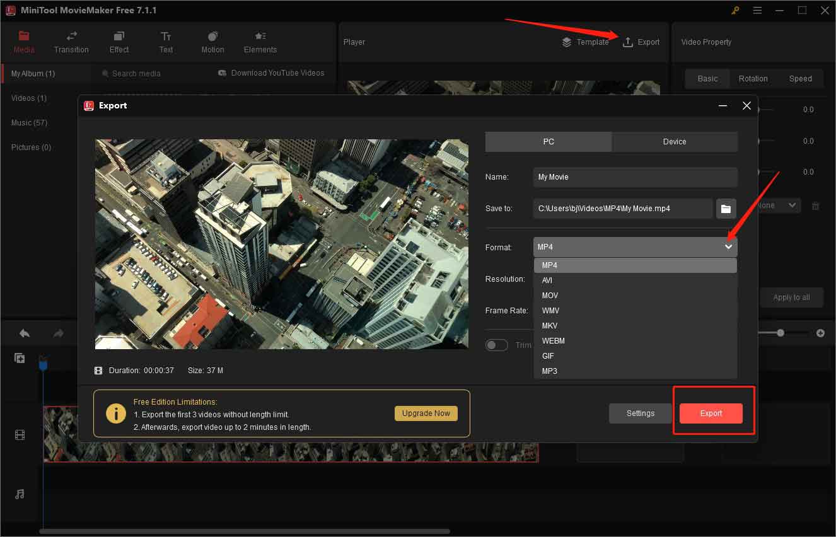
Task: Select the Effect panel icon
Action: pos(119,42)
